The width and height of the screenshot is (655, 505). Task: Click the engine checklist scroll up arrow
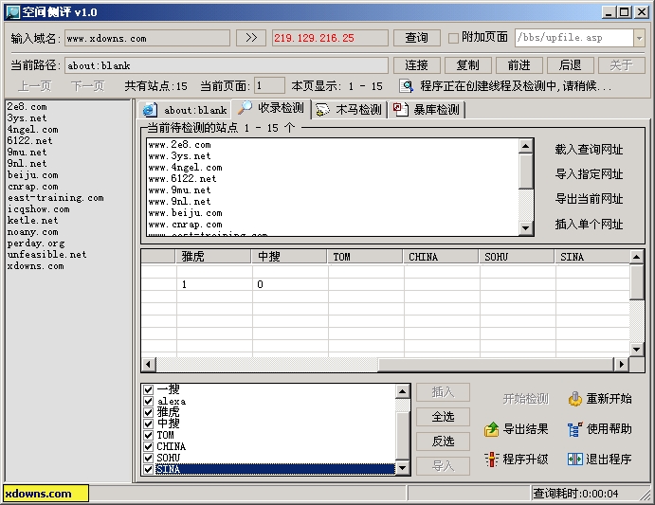(402, 391)
